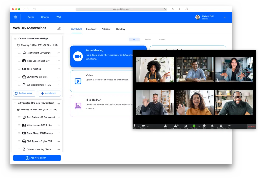
Task: Open Breakout Rooms in Zoom
Action: (x=221, y=126)
